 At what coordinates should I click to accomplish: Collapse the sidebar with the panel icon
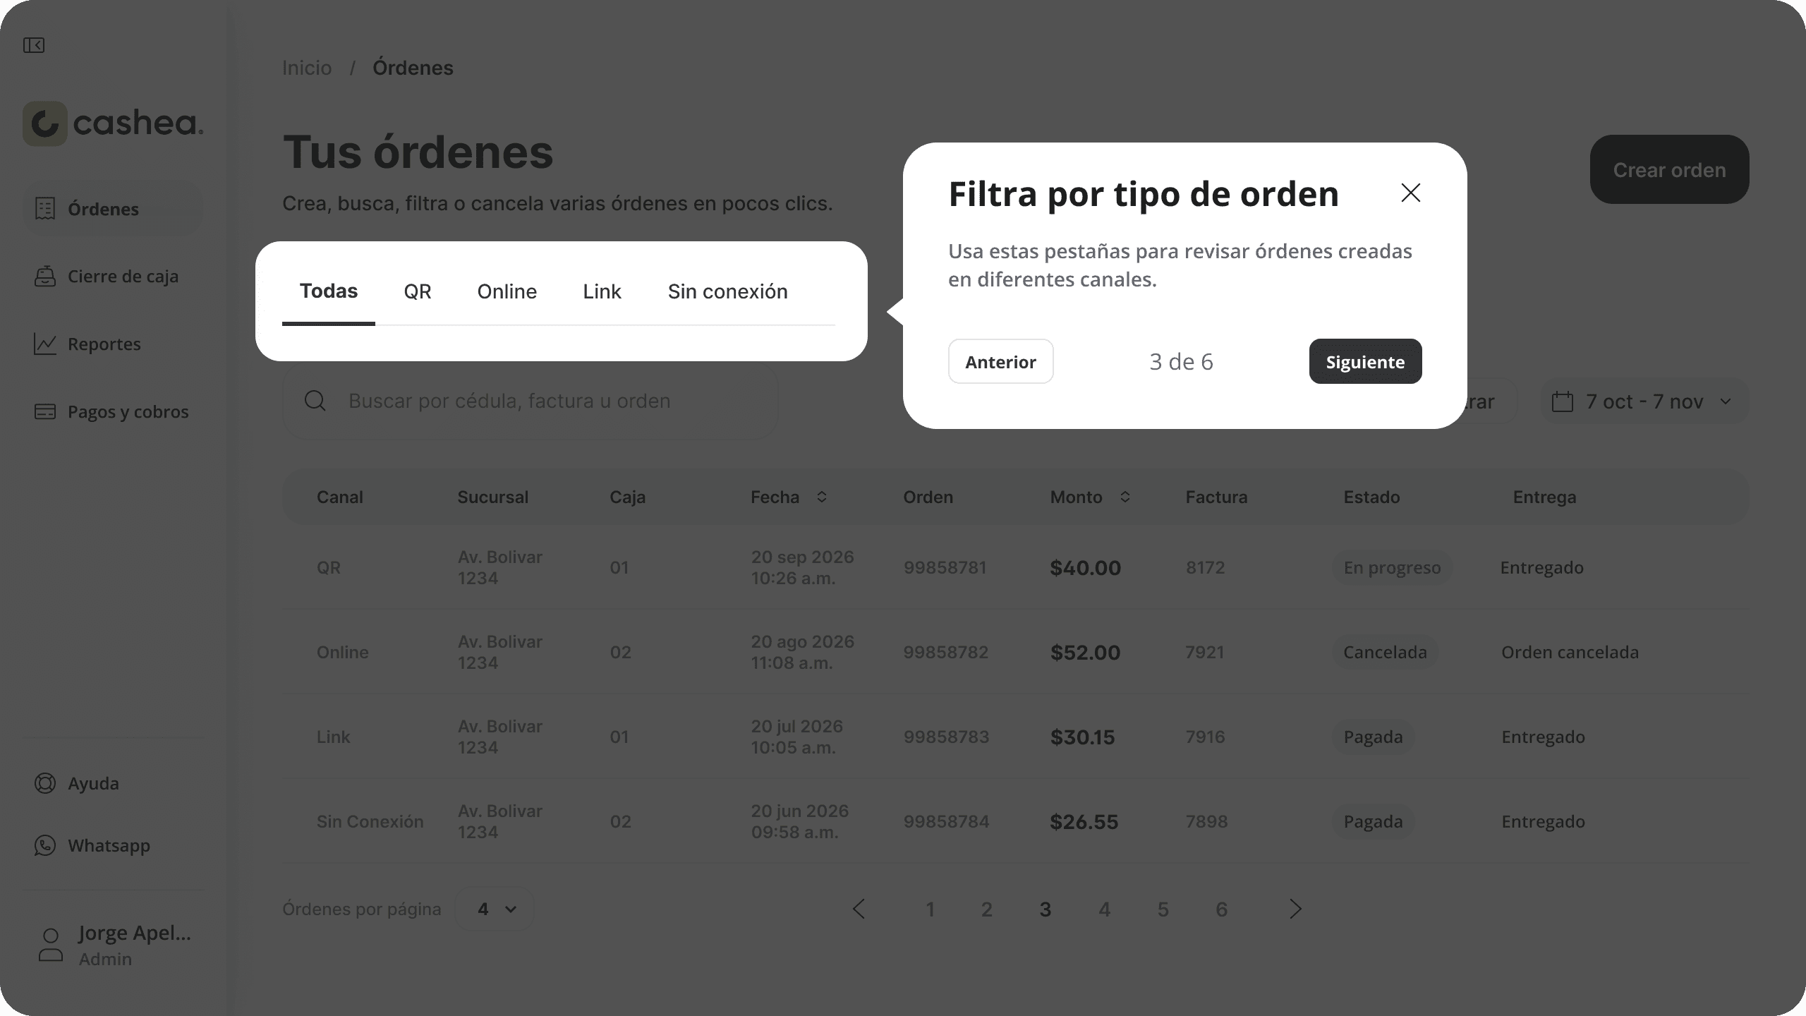coord(34,45)
